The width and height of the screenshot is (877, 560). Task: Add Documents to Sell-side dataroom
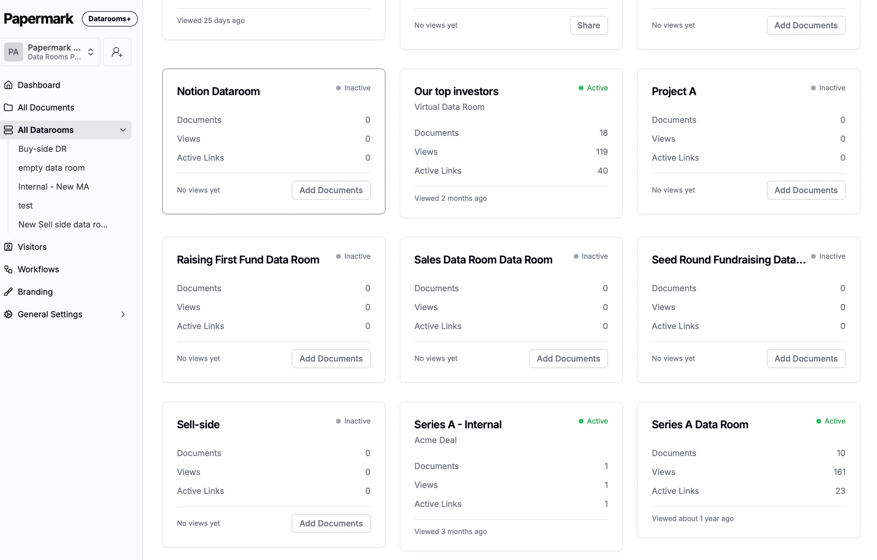331,524
